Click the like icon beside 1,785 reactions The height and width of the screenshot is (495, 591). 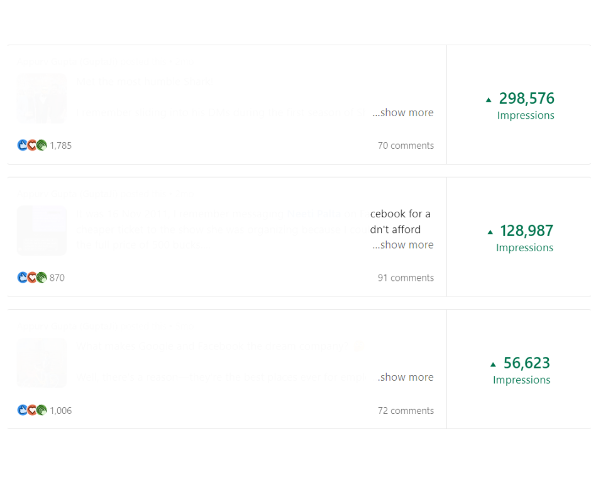pyautogui.click(x=22, y=145)
